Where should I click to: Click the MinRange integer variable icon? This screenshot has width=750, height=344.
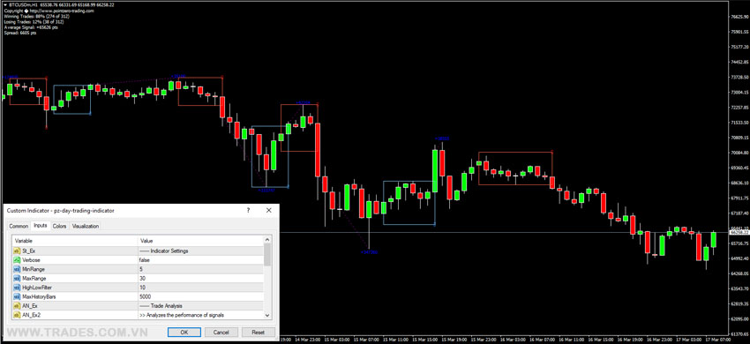pos(17,269)
